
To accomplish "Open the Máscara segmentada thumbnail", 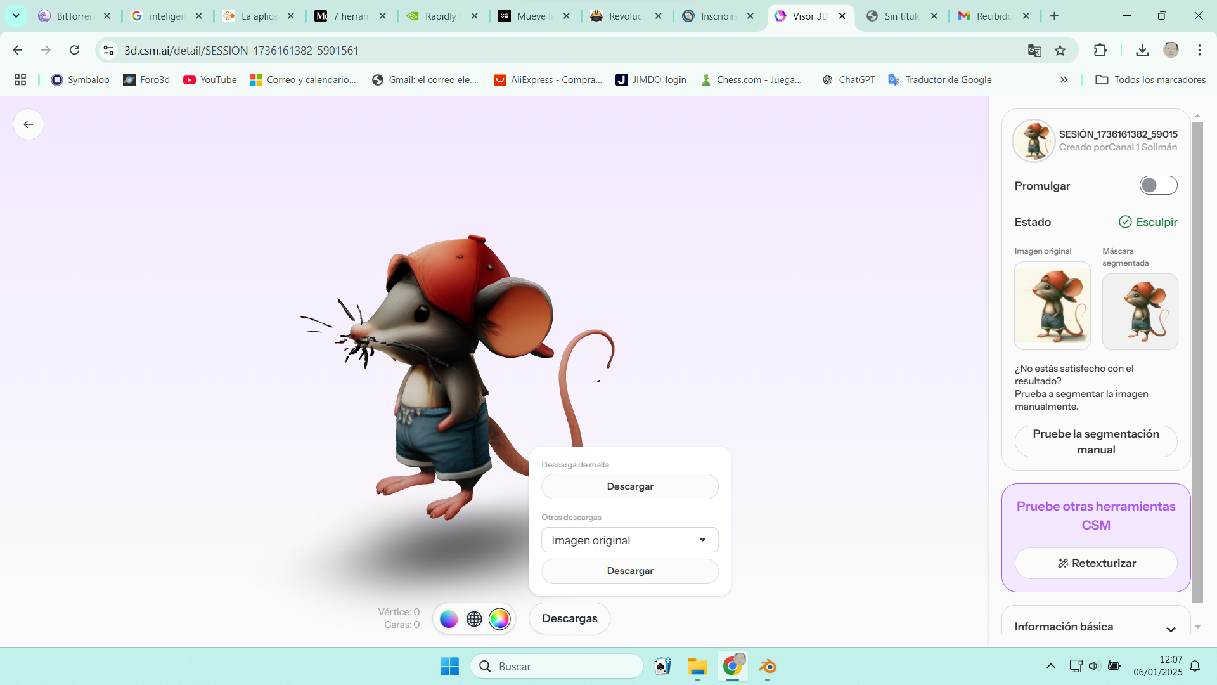I will tap(1140, 311).
